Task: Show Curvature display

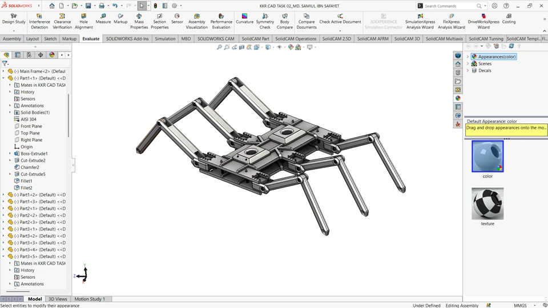Action: [x=245, y=19]
